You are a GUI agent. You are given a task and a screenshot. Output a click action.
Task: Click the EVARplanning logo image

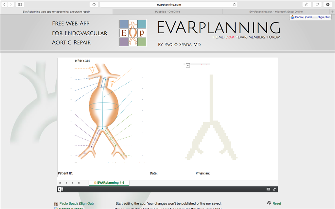point(132,33)
